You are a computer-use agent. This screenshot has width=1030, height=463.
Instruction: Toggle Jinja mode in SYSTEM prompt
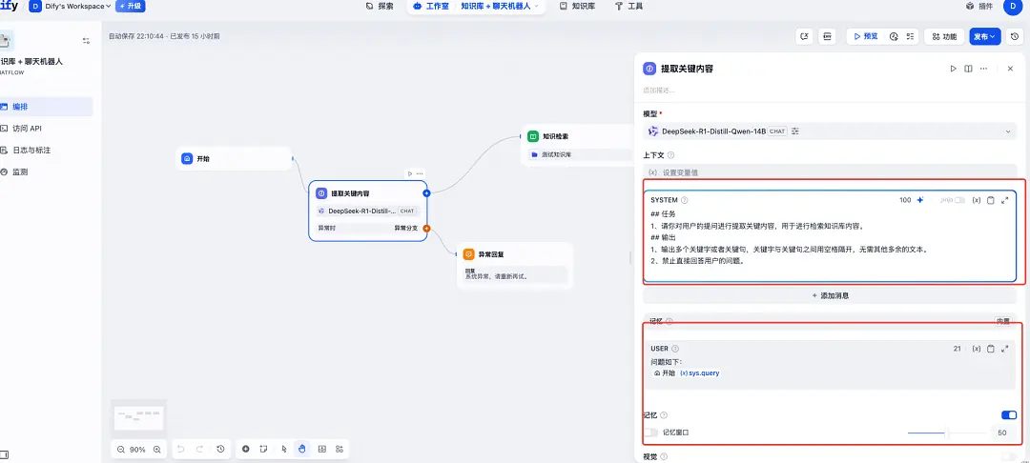point(959,200)
